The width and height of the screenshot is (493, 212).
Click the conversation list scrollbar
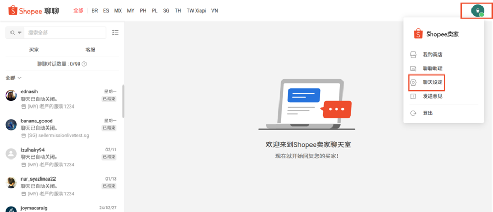coord(123,101)
